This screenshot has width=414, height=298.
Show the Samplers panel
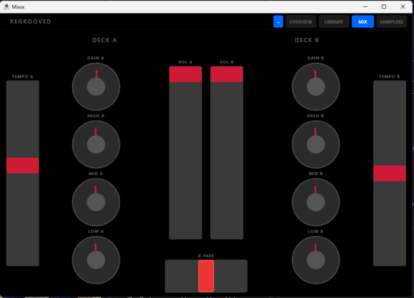coord(391,22)
